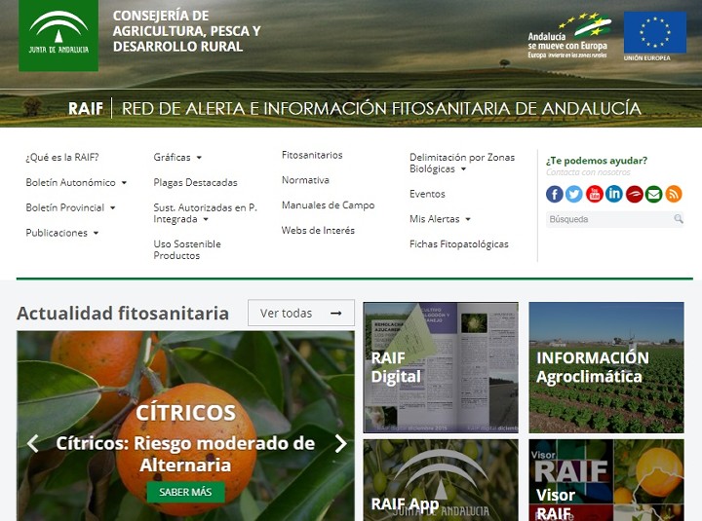Viewport: 702px width, 521px height.
Task: Click the Junta de Andalucía logo
Action: coord(58,36)
